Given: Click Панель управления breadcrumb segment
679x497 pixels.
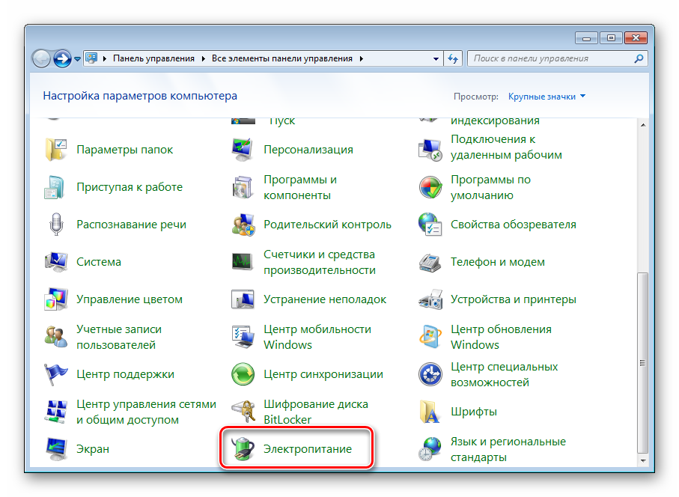Looking at the screenshot, I should point(153,58).
